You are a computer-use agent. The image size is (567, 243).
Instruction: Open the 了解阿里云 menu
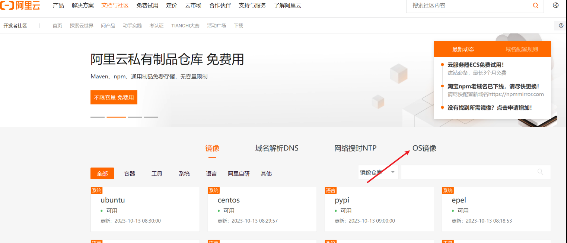[288, 6]
